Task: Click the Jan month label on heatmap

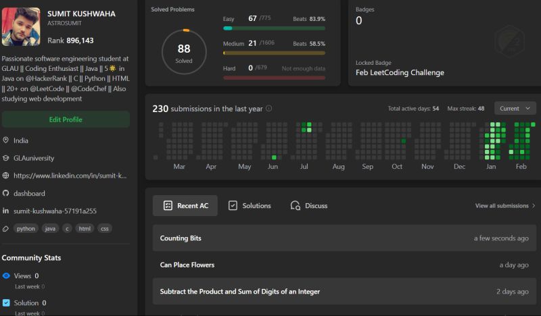Action: click(x=491, y=167)
